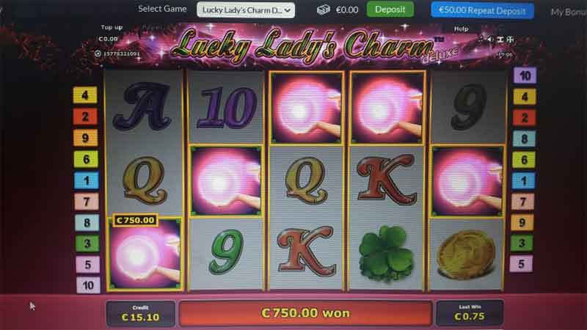Select payline 5 swatch on the right
Screen dimensions: 587x330
tap(521, 264)
